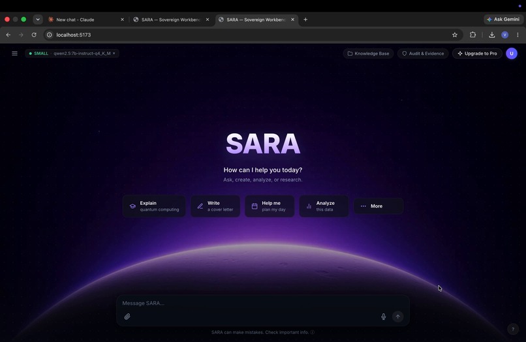Image resolution: width=526 pixels, height=342 pixels.
Task: Close the first SARA Sovereign Workbench tab
Action: pos(208,20)
